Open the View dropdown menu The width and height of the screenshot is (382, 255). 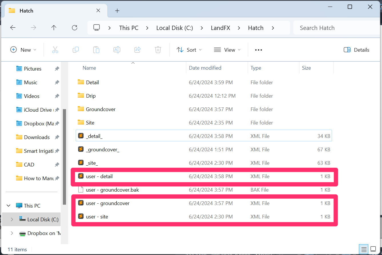click(227, 50)
